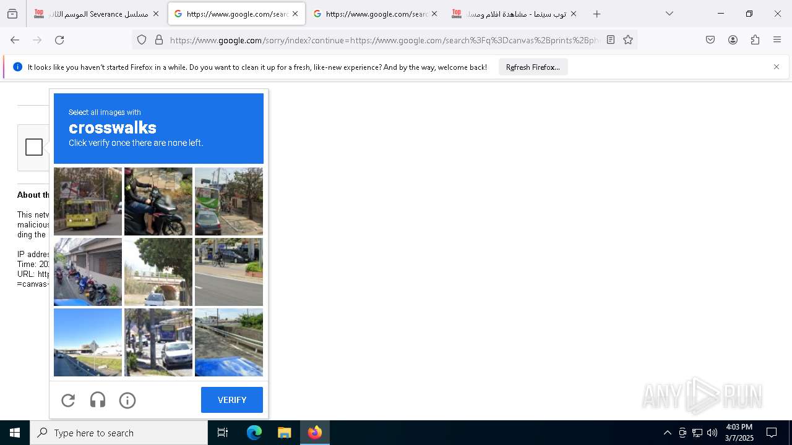Launch Microsoft Edge from taskbar

[254, 433]
